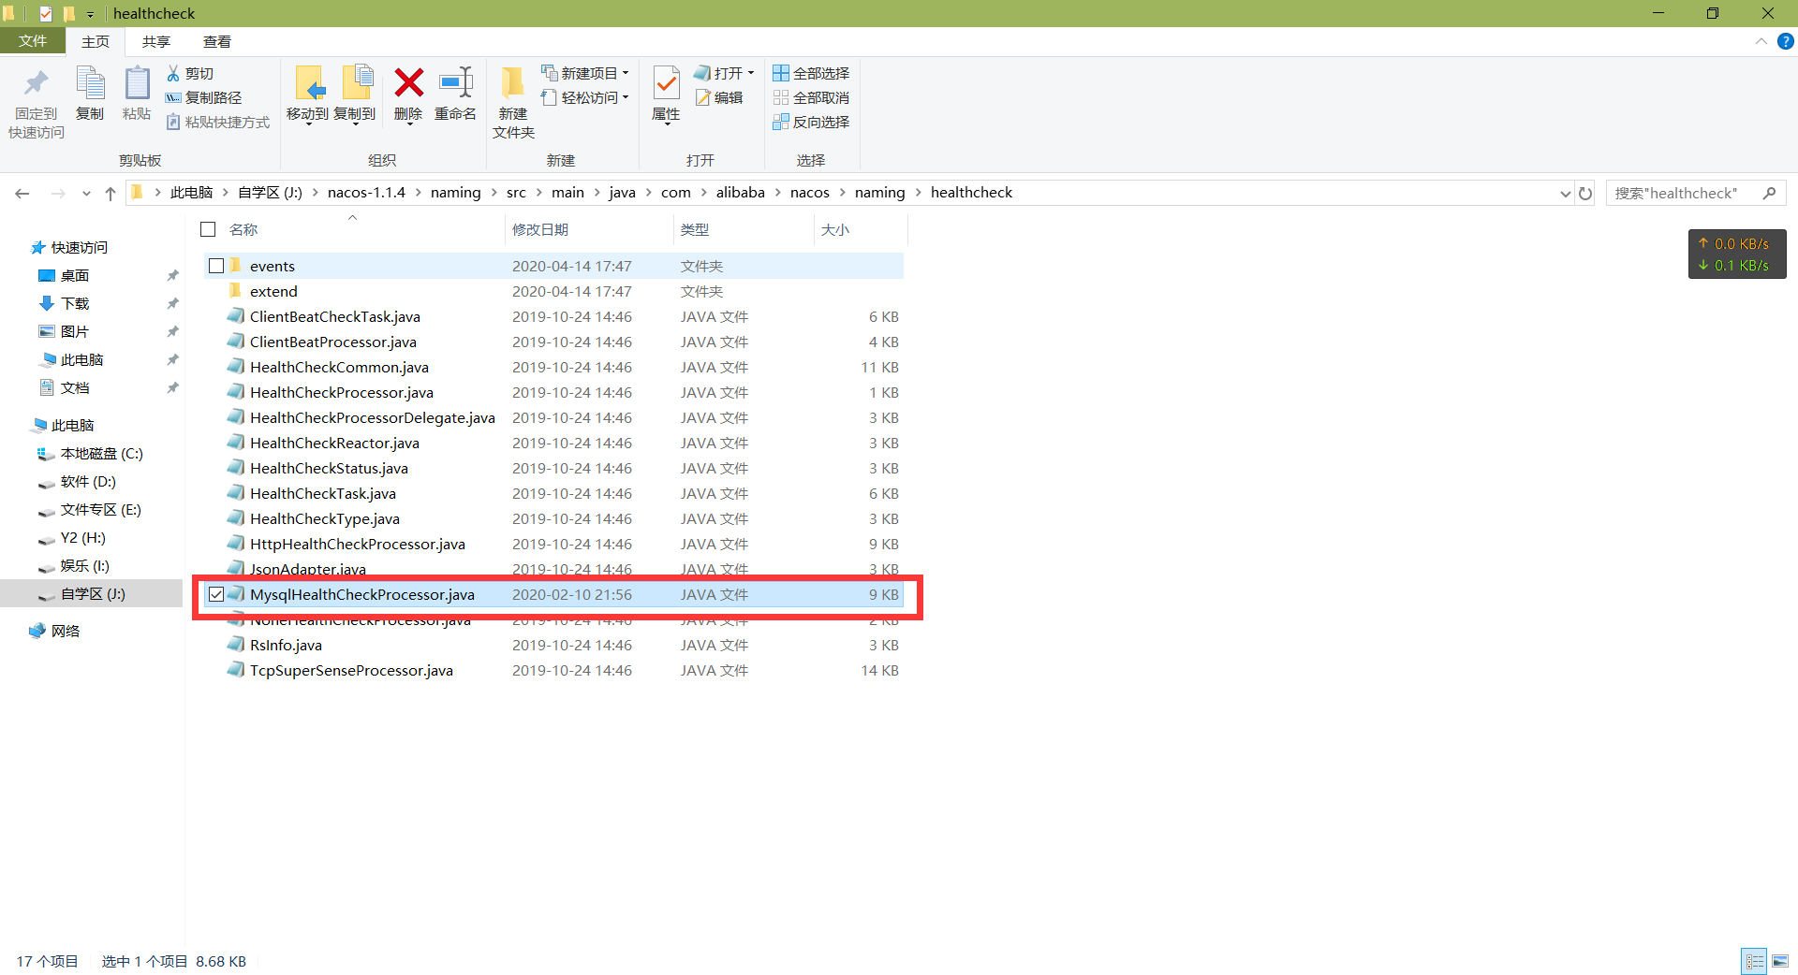
Task: Expand the Move to dropdown arrow
Action: tap(309, 124)
